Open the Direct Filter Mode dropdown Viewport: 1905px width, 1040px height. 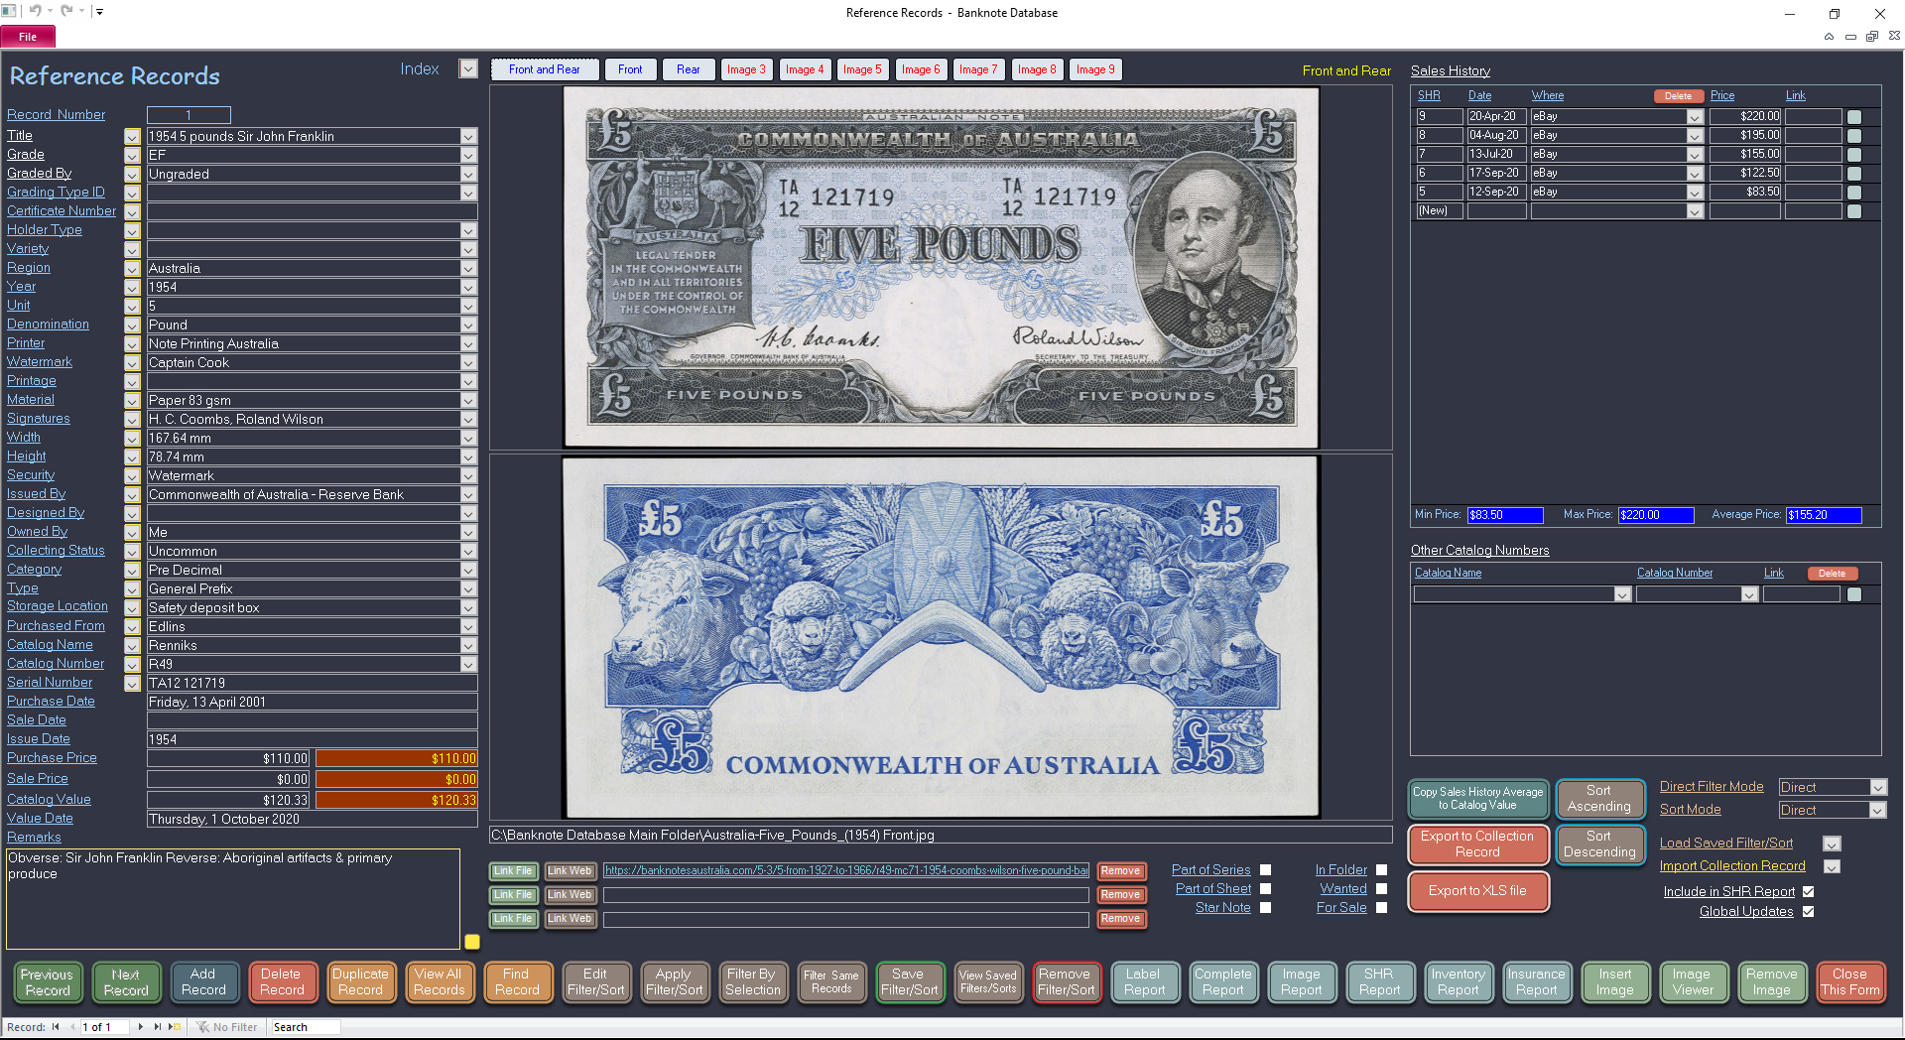[x=1877, y=788]
